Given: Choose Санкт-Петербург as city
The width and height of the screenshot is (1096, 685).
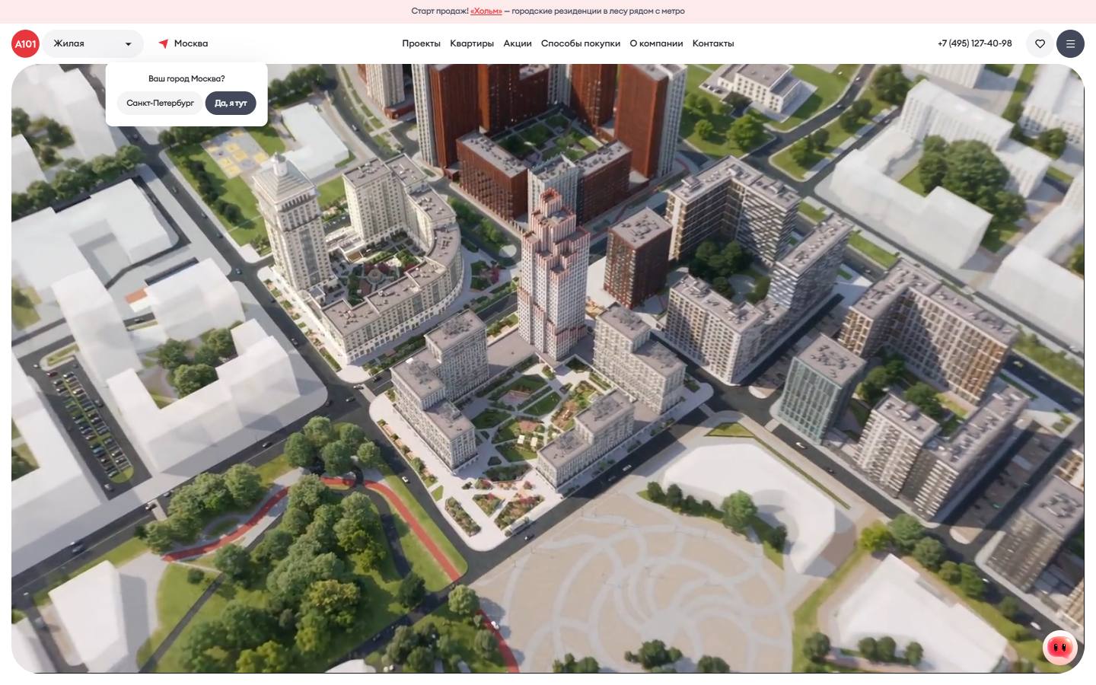Looking at the screenshot, I should coord(160,103).
